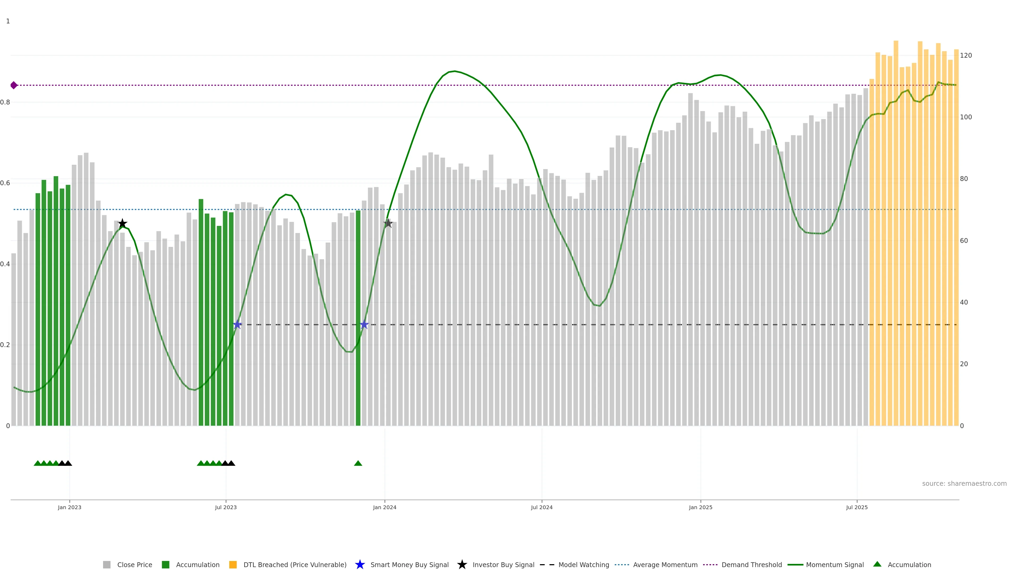This screenshot has width=1020, height=574.
Task: Click the blue Smart Money star after Jul 2023
Action: tap(237, 325)
